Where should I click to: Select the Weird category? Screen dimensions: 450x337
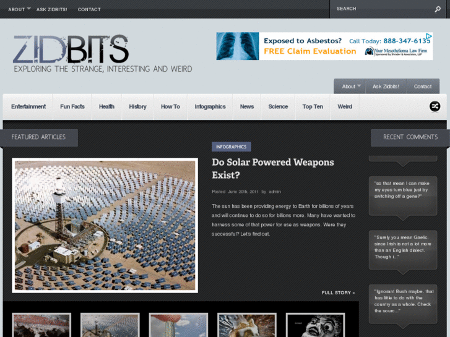click(345, 107)
